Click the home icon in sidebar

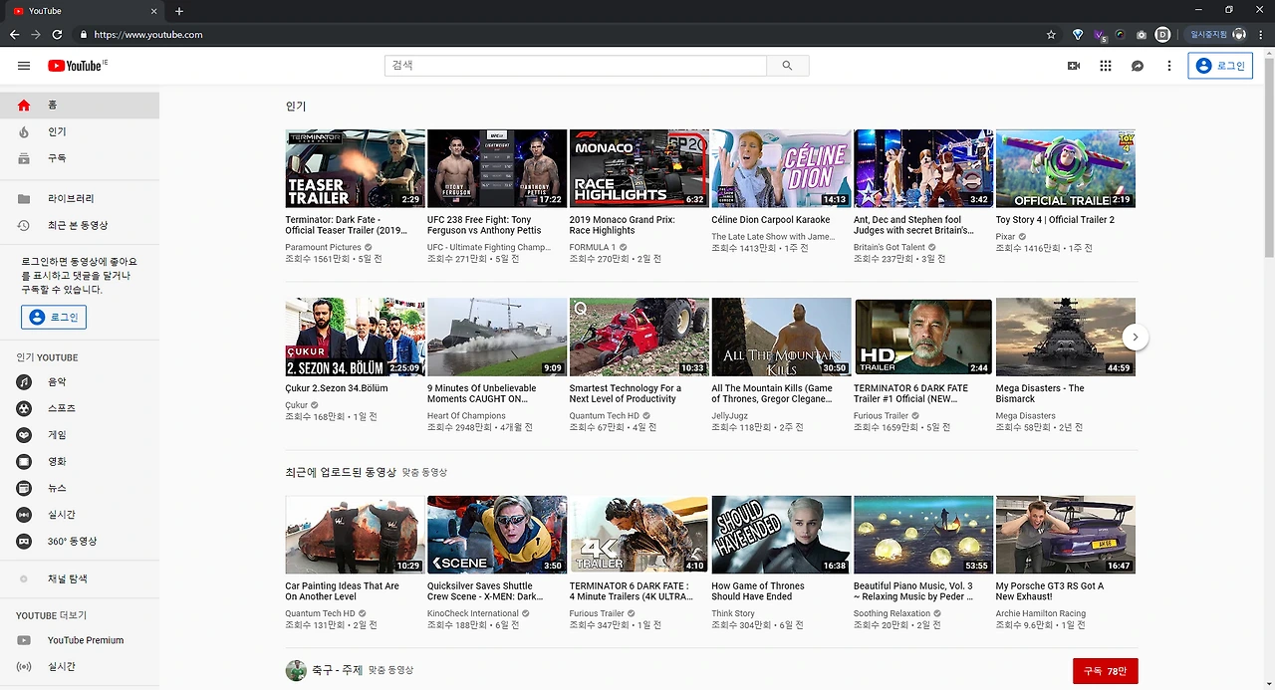coord(24,105)
